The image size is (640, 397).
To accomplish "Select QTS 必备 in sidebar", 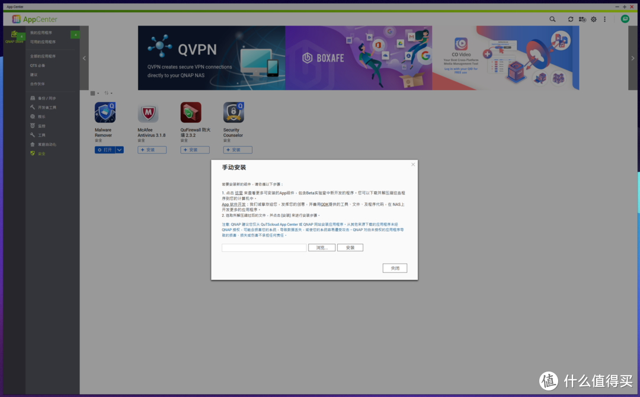I will pyautogui.click(x=37, y=66).
